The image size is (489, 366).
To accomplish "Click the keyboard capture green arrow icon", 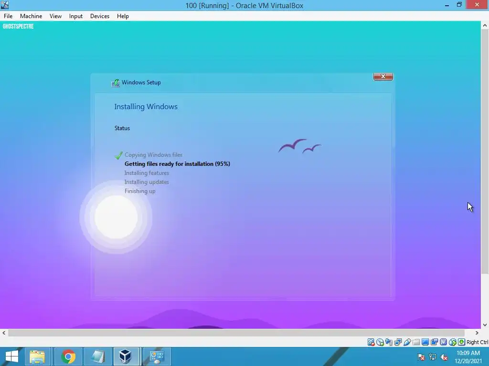I will click(461, 342).
